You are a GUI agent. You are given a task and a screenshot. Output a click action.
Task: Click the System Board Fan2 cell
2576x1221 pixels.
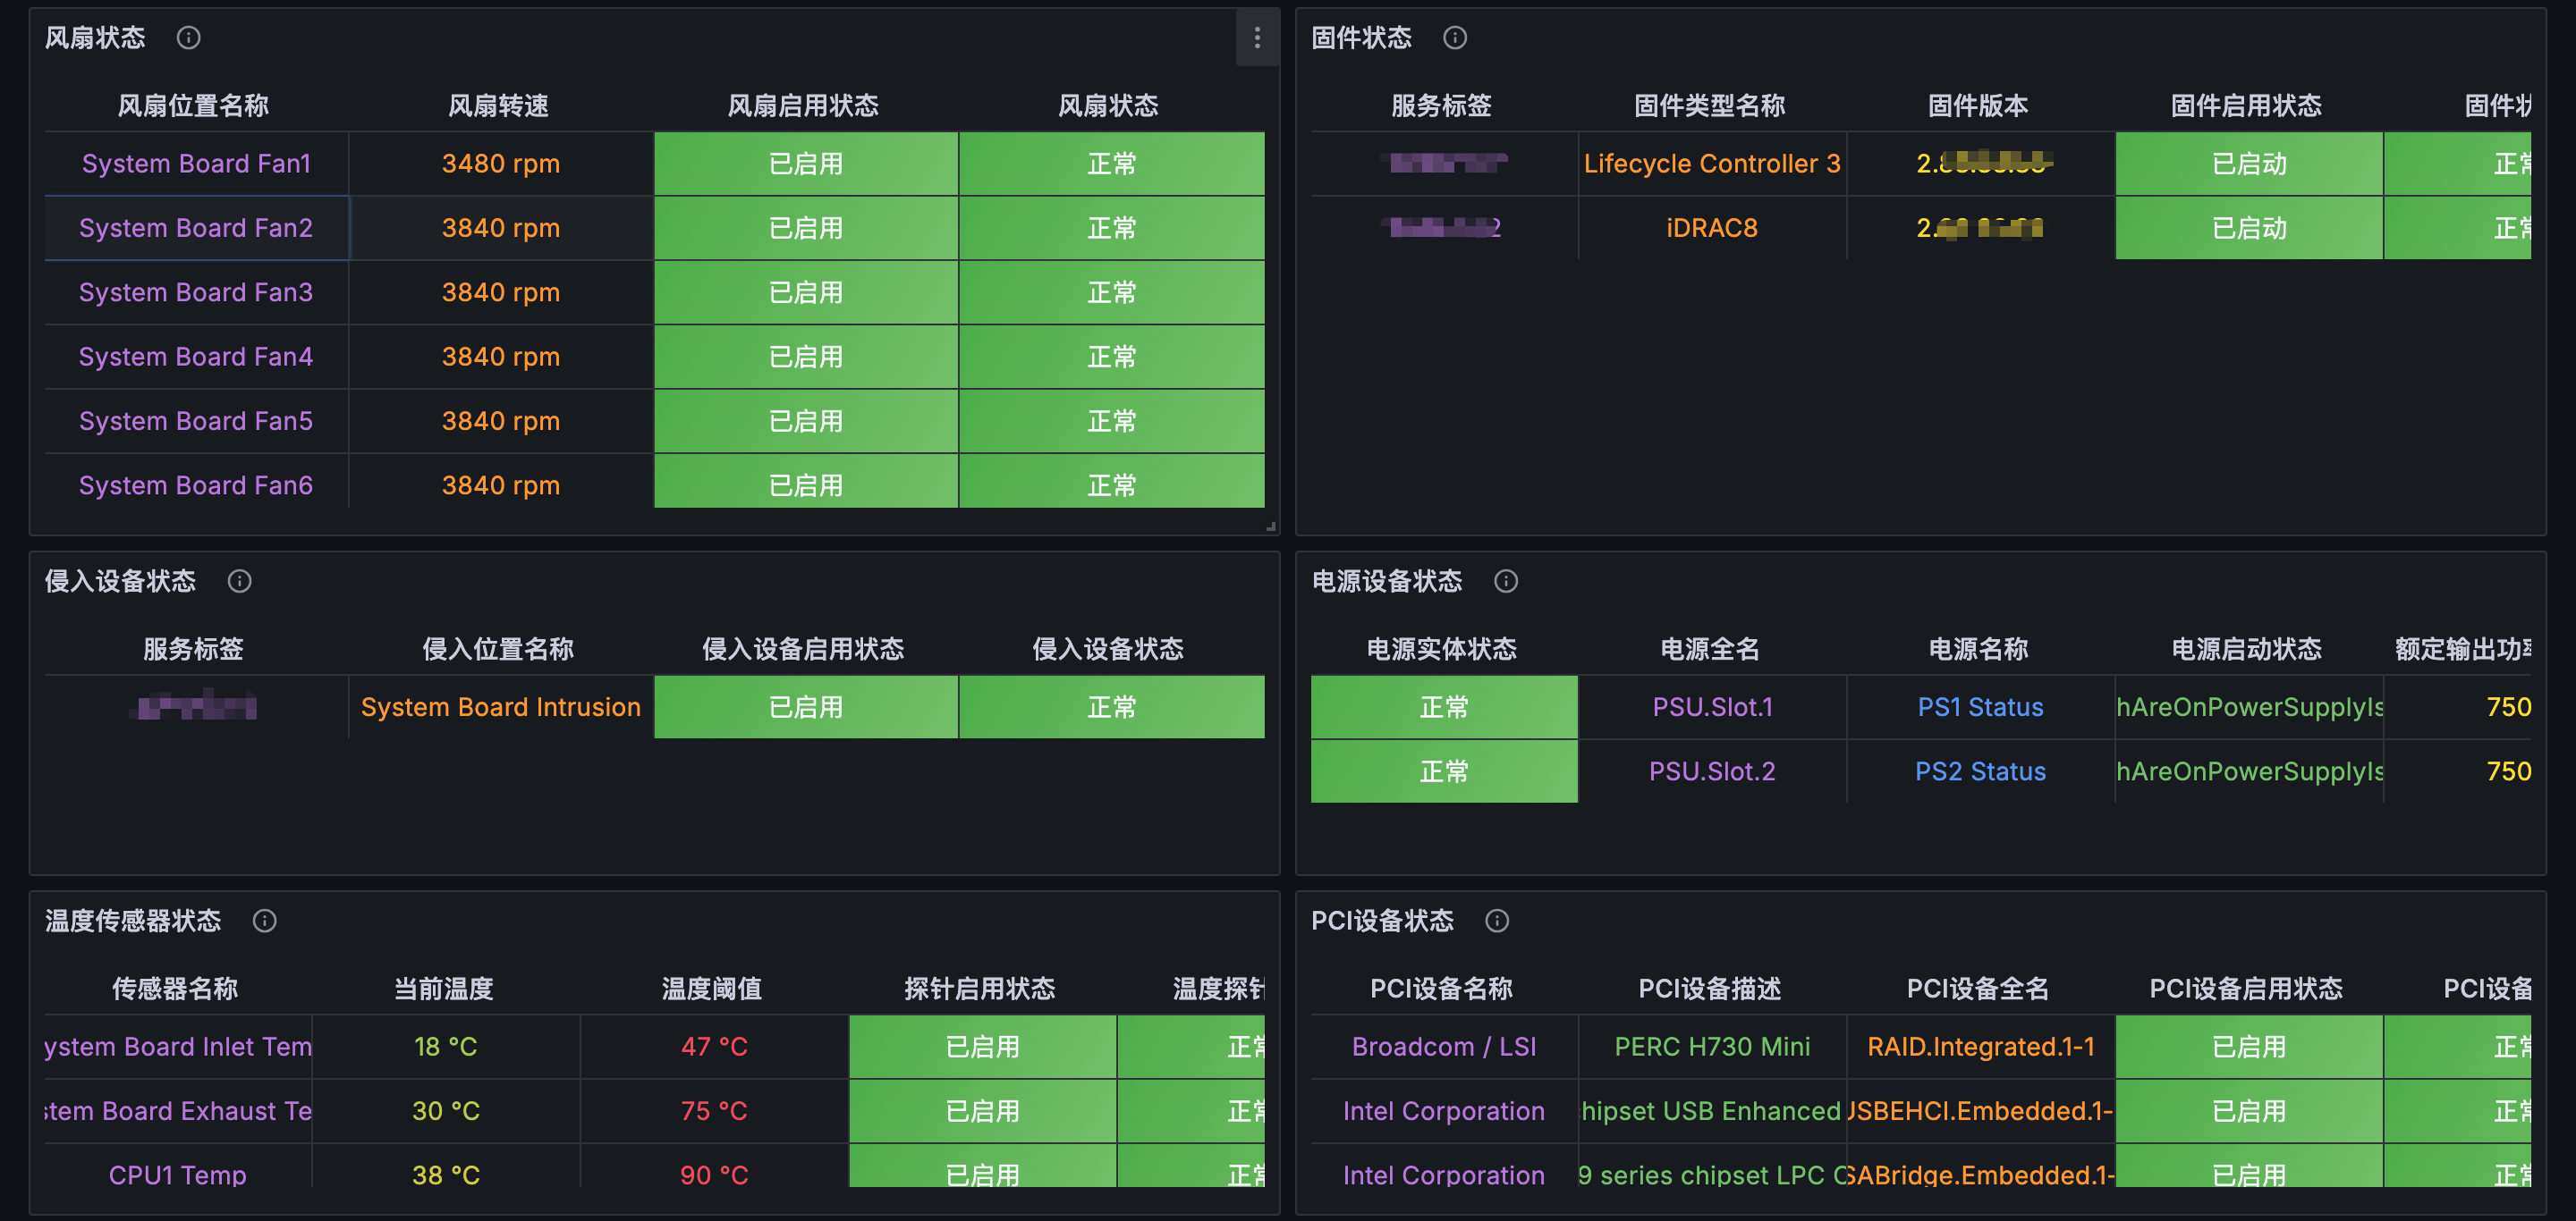(x=196, y=228)
